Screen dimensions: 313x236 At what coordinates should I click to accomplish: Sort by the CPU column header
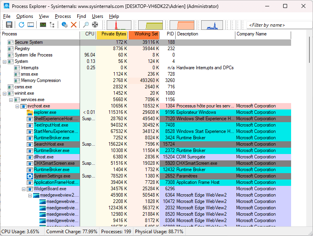[88, 34]
